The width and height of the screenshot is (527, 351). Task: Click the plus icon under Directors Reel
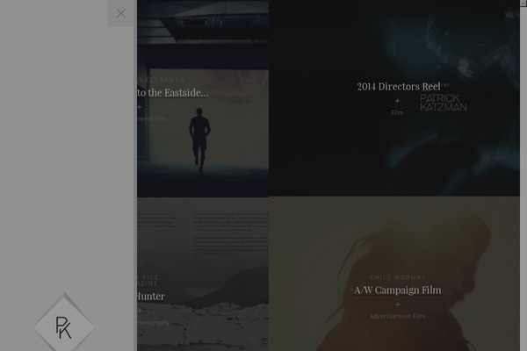pos(397,101)
